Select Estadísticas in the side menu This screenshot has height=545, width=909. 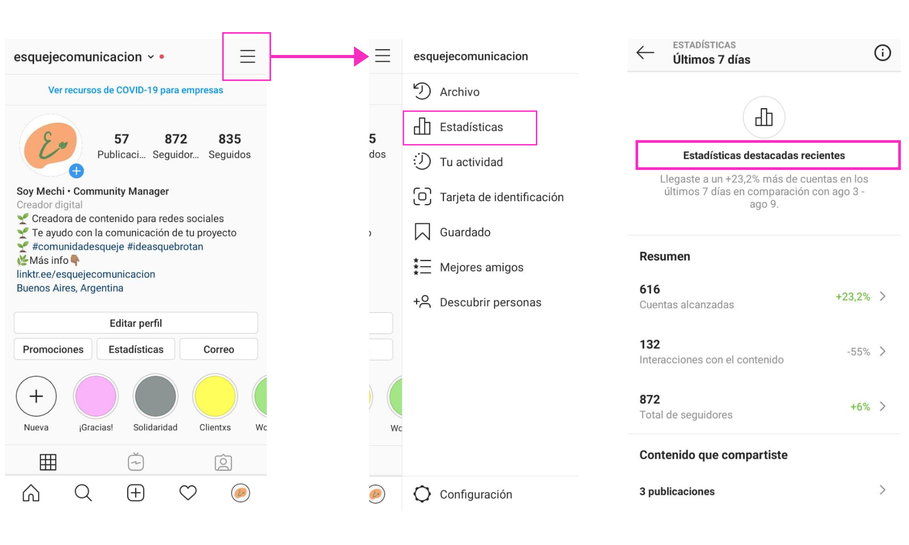coord(470,127)
